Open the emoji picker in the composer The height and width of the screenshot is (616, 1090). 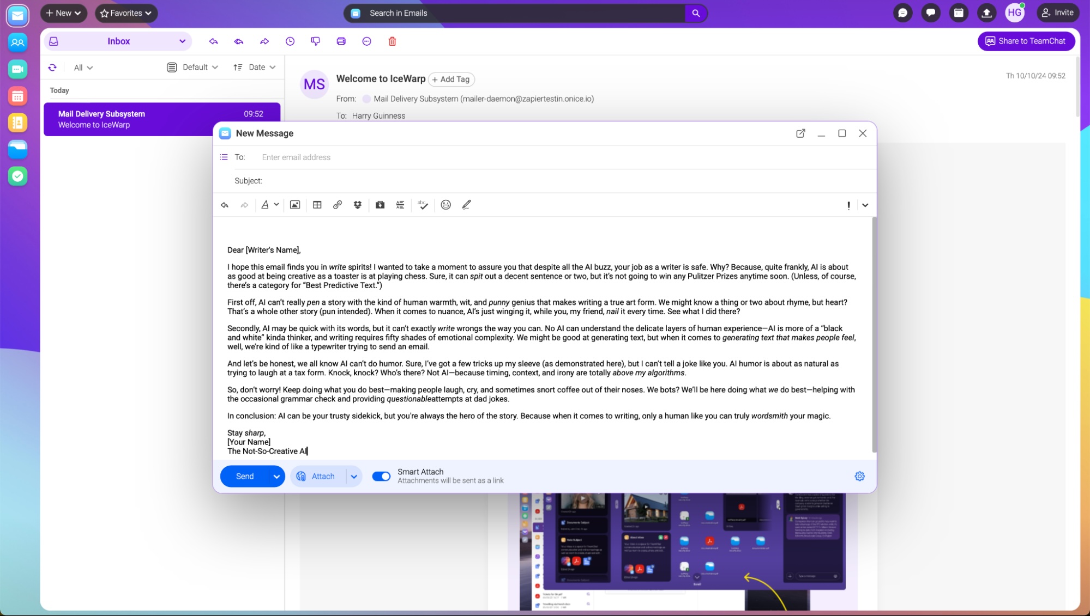tap(445, 205)
